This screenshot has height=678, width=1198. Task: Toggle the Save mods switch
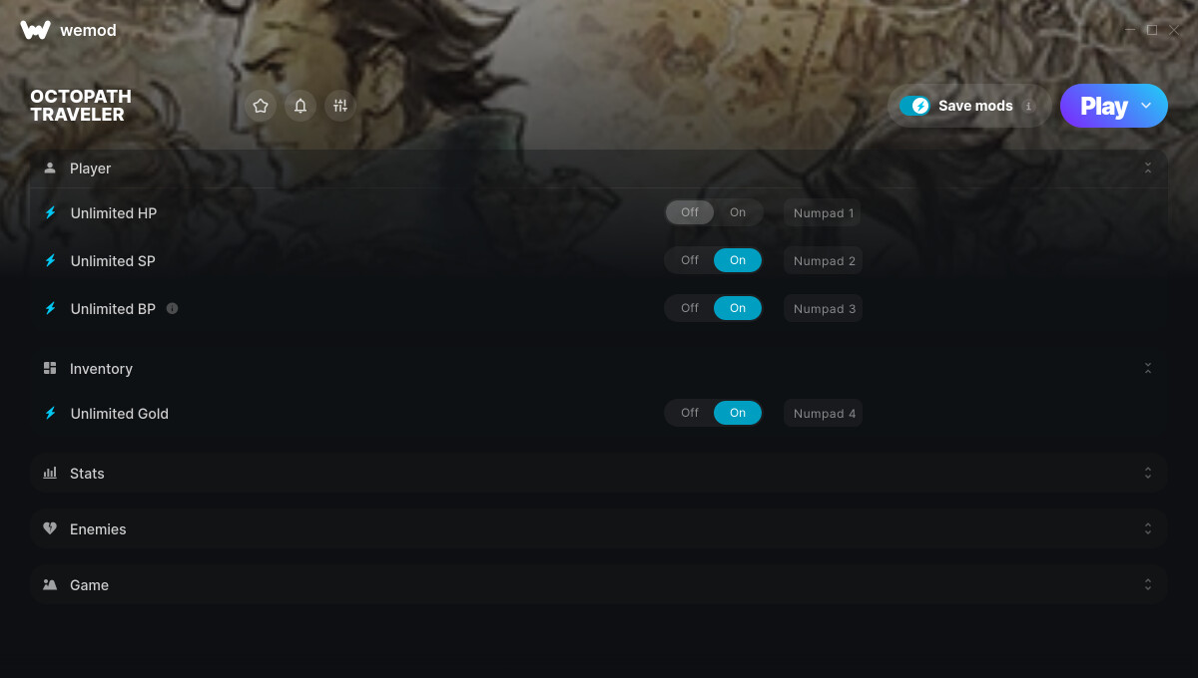point(914,106)
